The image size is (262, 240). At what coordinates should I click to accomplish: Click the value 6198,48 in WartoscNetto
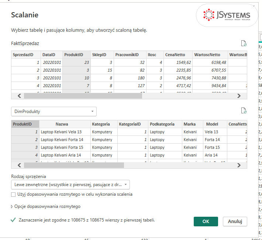(210, 62)
